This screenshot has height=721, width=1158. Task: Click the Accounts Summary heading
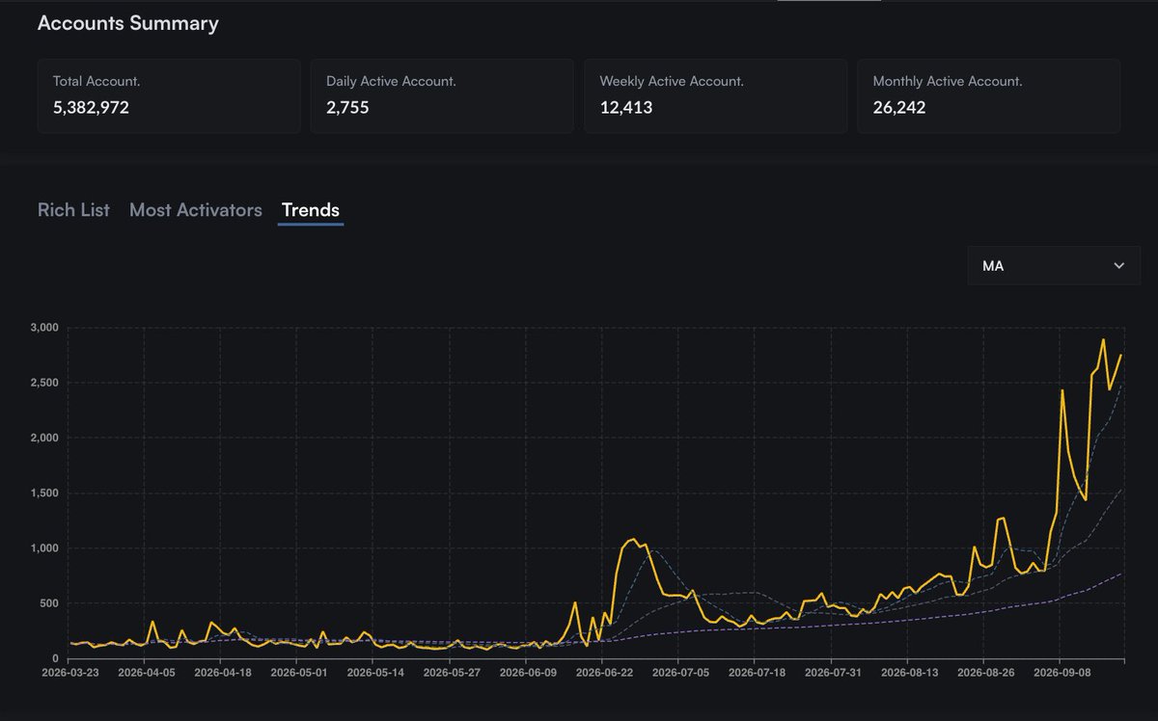pyautogui.click(x=128, y=23)
